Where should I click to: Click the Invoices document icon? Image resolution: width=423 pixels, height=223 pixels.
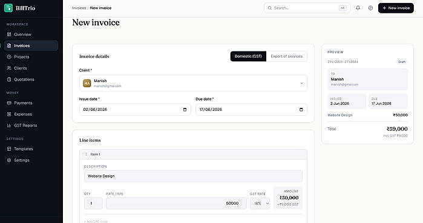[9, 45]
